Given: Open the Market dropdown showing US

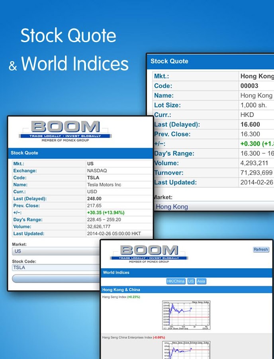Looking at the screenshot, I should click(x=56, y=251).
